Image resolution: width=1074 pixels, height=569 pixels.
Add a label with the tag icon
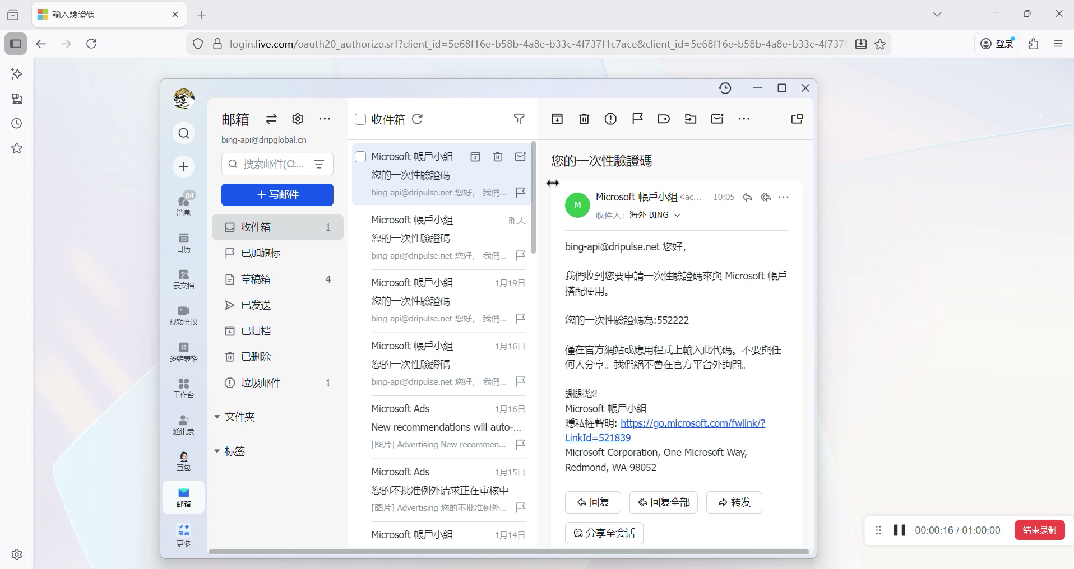point(664,119)
